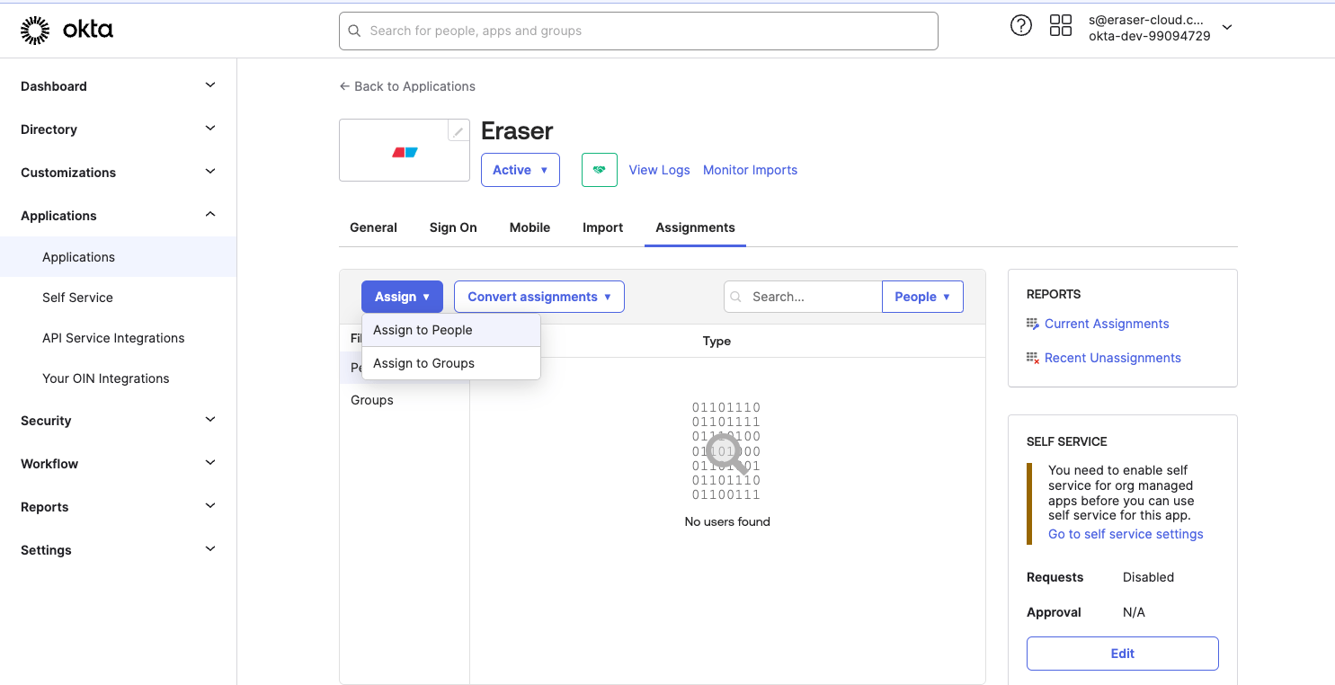Open the Active status dropdown
The height and width of the screenshot is (685, 1335).
tap(521, 170)
